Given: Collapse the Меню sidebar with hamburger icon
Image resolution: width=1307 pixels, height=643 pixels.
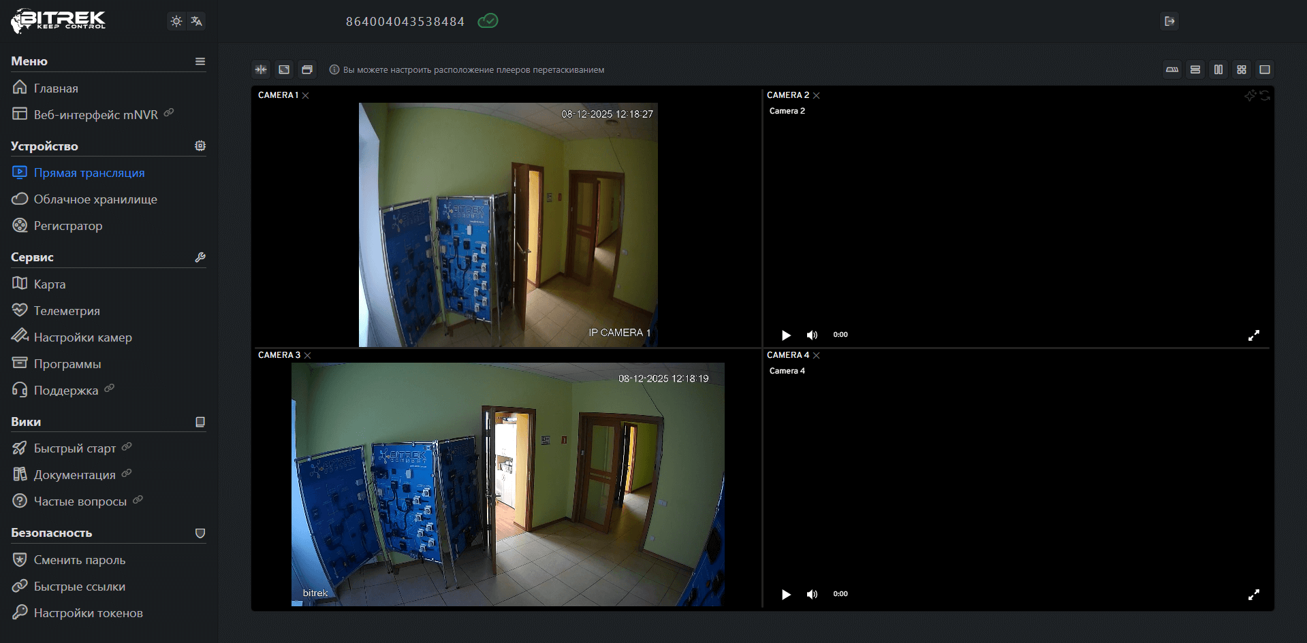Looking at the screenshot, I should tap(200, 61).
